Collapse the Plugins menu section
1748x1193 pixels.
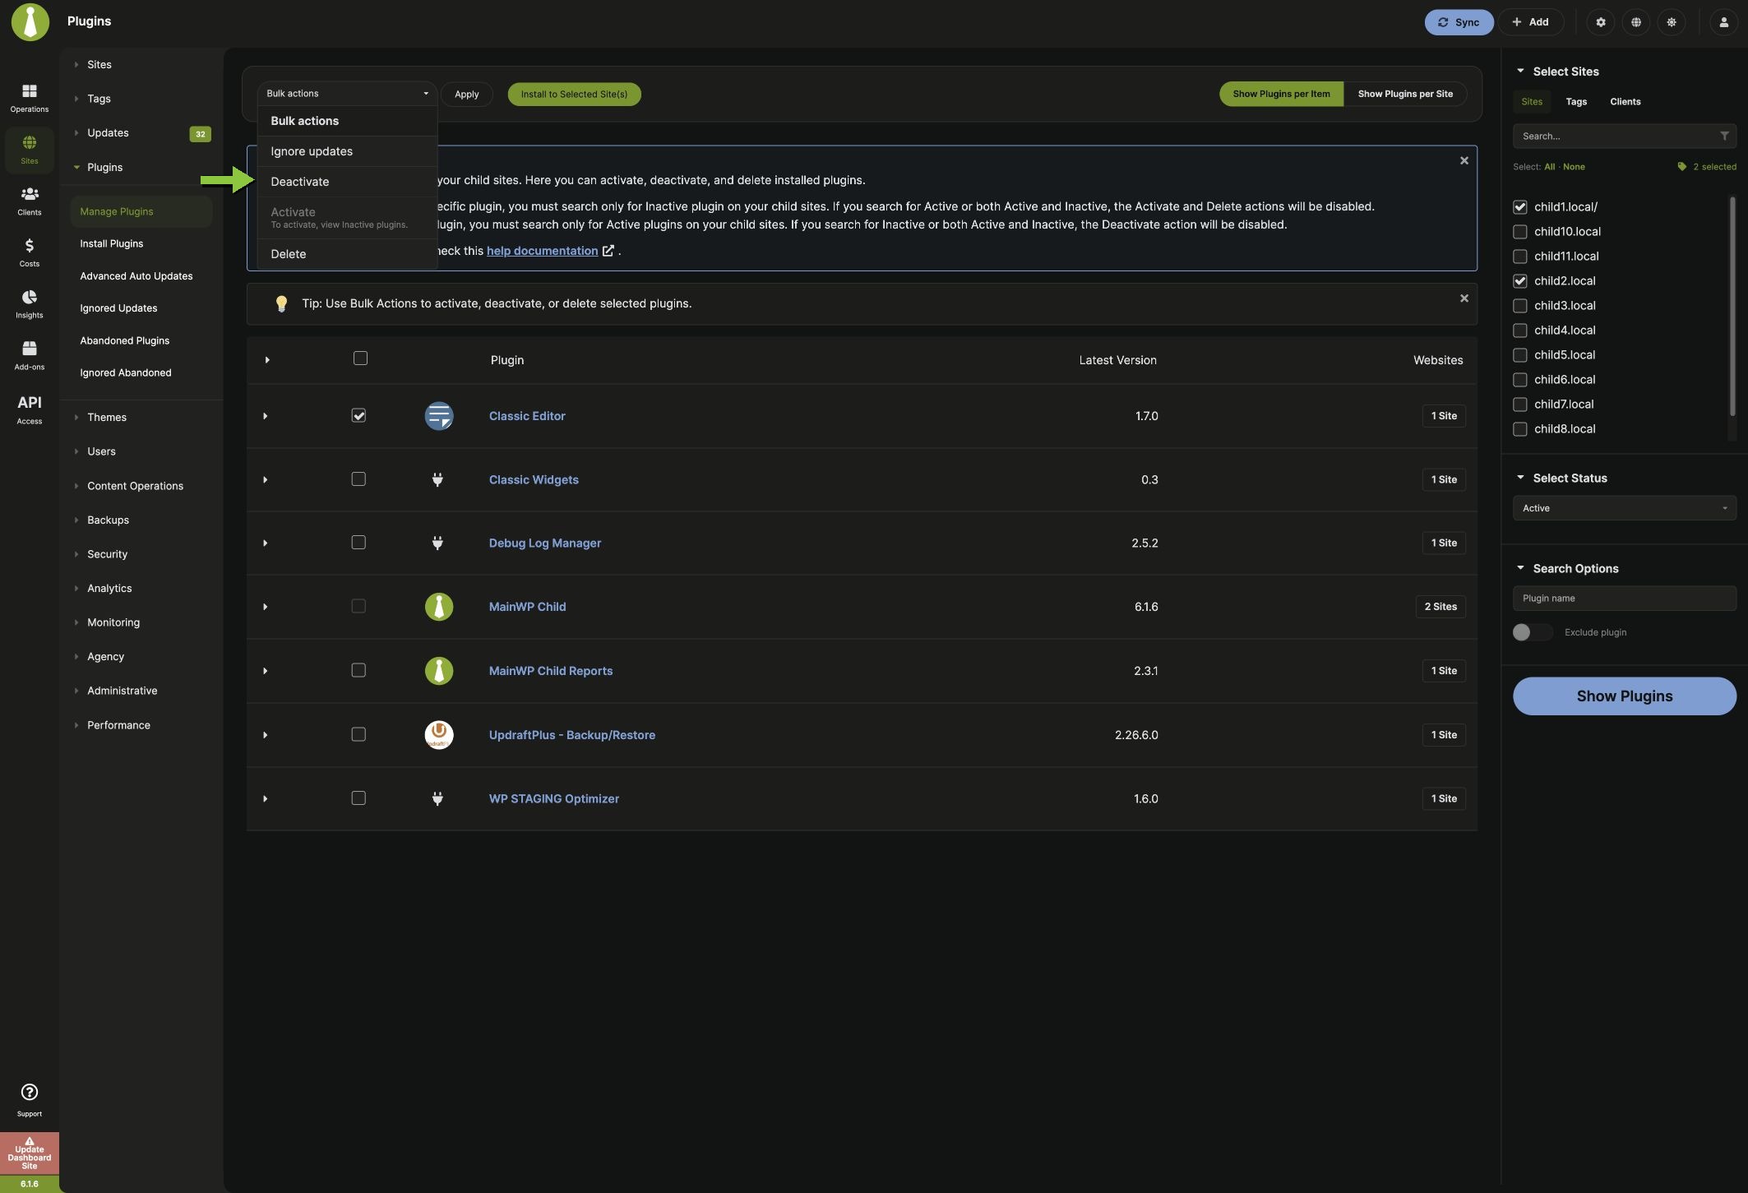(x=104, y=167)
